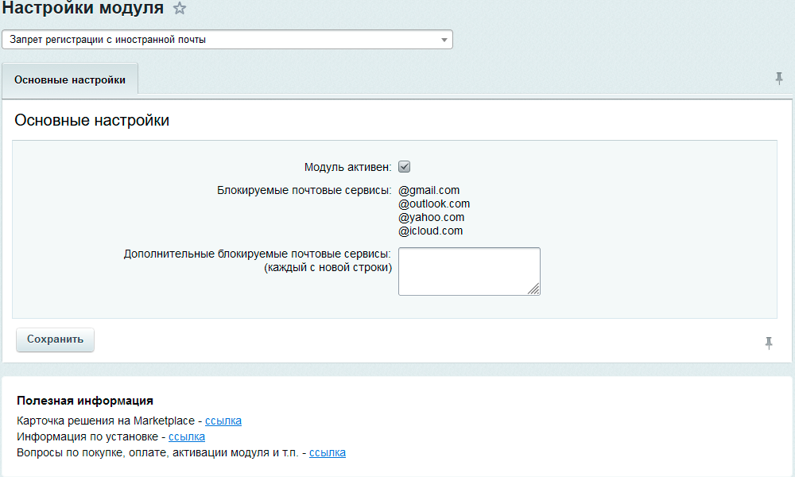Open the installation information link

187,436
